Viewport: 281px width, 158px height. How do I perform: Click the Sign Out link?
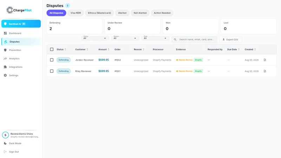click(14, 152)
